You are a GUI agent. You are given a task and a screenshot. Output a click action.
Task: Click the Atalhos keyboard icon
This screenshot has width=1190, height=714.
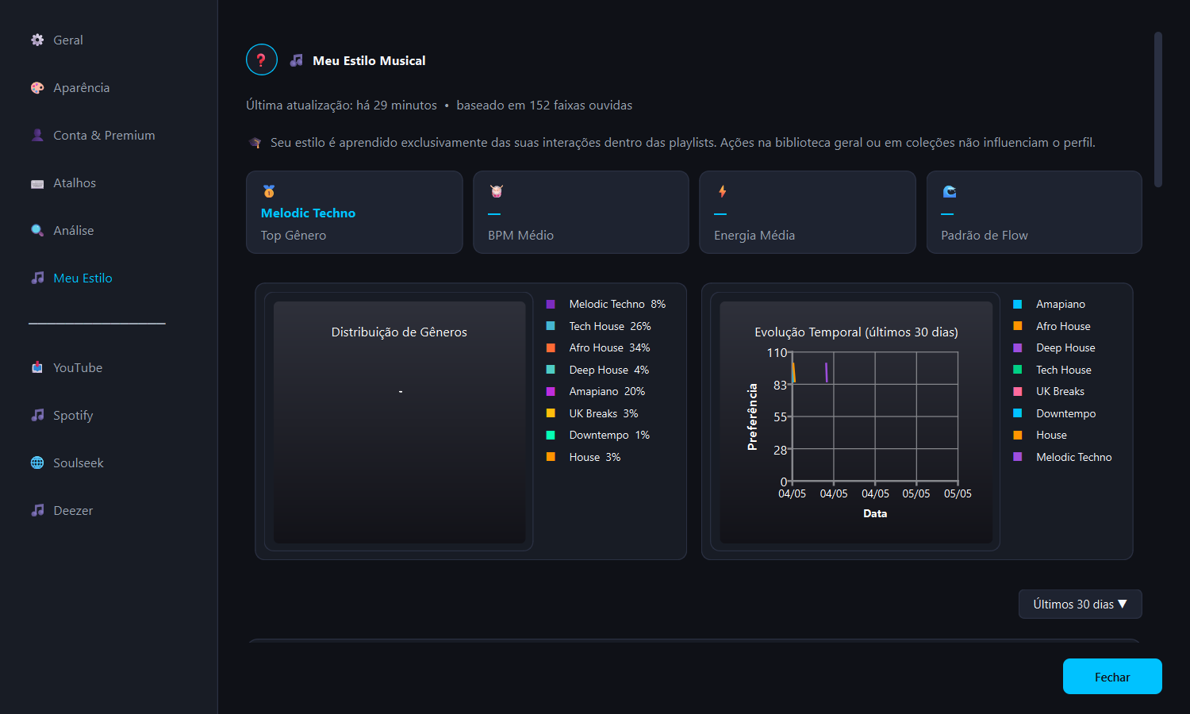[x=37, y=183]
